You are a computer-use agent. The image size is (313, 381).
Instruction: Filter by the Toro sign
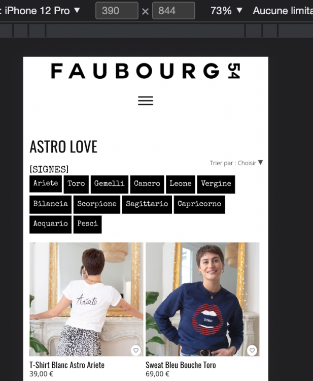click(x=76, y=184)
